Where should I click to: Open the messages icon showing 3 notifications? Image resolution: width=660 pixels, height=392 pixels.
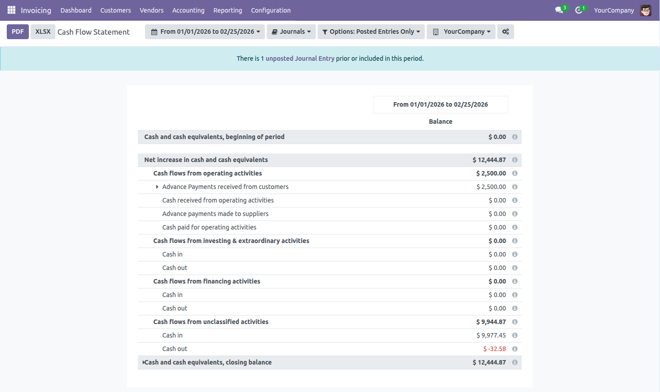pos(559,9)
